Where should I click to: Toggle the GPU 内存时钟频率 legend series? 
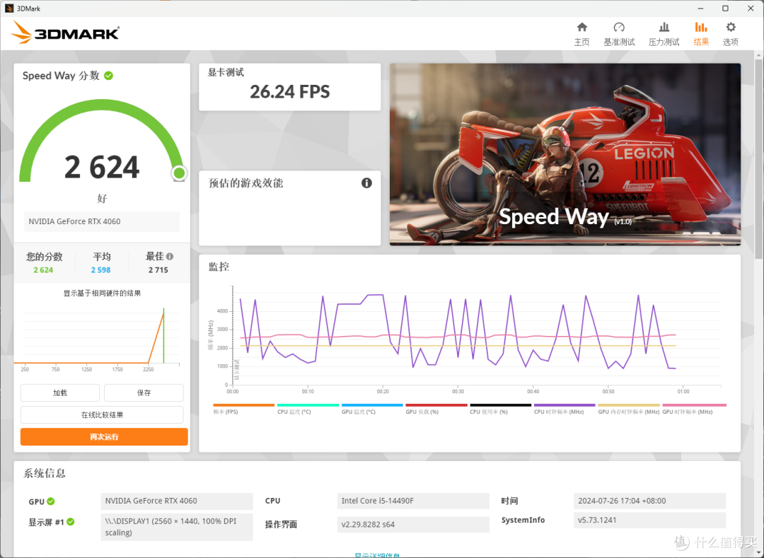629,409
